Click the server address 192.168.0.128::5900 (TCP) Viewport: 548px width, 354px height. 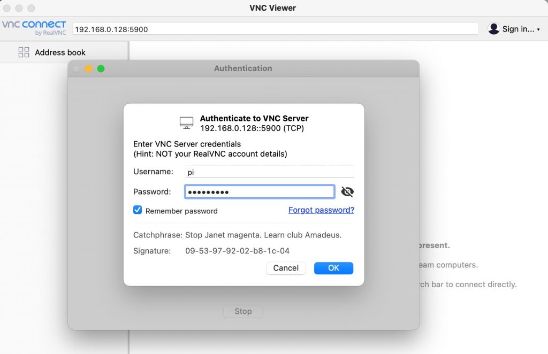pyautogui.click(x=252, y=128)
